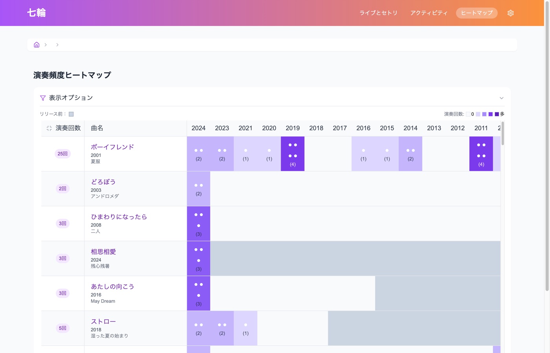Screen dimensions: 550x353
Task: Click the album name 湿った夏の始まり
Action: tap(110, 336)
